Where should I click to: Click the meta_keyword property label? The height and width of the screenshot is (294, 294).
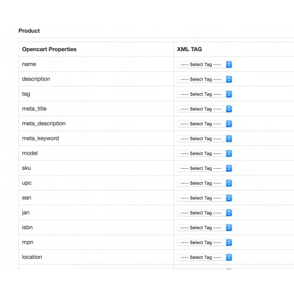pos(41,138)
